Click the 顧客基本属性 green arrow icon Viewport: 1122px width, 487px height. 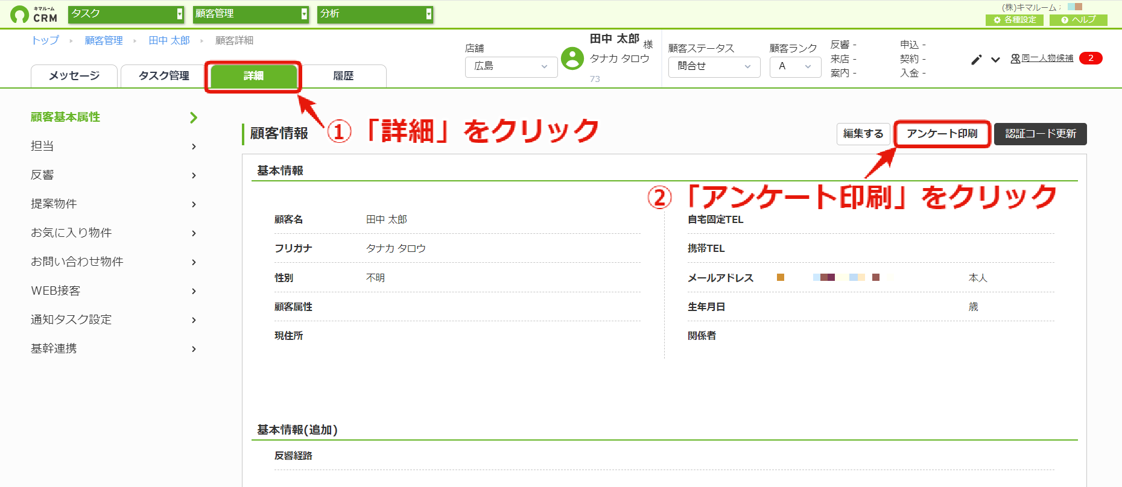pos(194,118)
